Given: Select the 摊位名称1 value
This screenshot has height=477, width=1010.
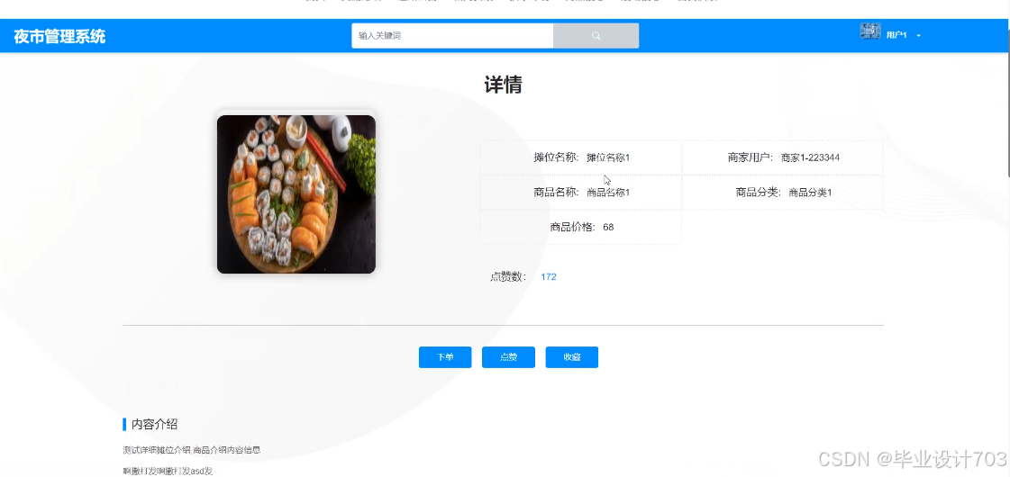Looking at the screenshot, I should [x=608, y=157].
